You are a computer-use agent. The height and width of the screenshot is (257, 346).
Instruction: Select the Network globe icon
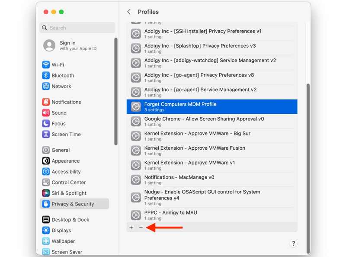[46, 86]
